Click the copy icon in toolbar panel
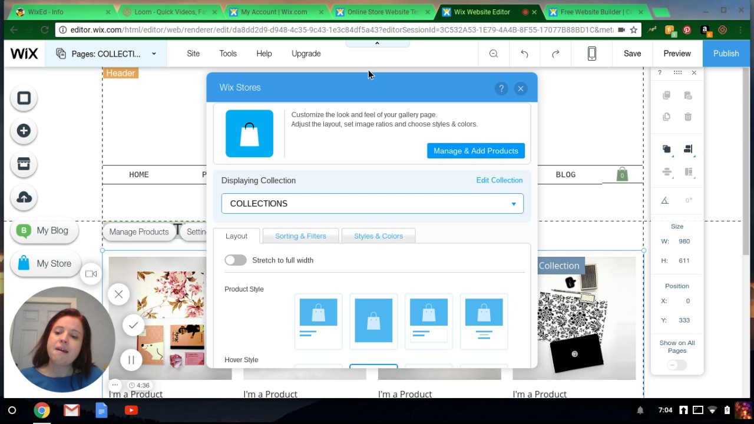The image size is (754, 424). [666, 95]
